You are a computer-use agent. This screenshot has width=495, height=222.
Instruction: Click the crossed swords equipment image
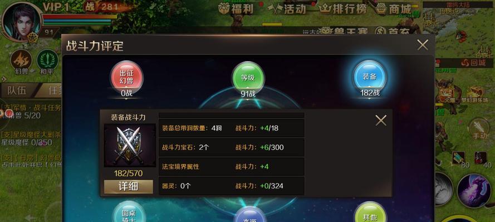click(x=129, y=145)
